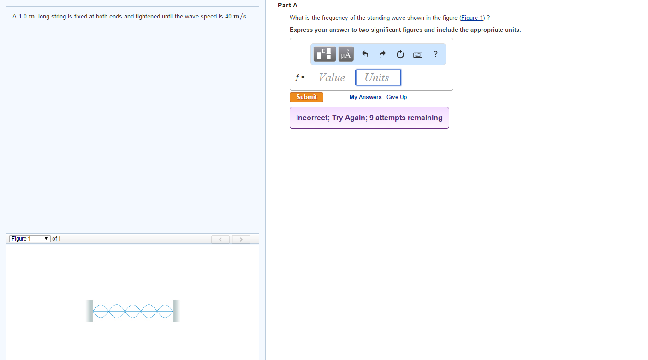Click the next figure chevron

coord(241,239)
